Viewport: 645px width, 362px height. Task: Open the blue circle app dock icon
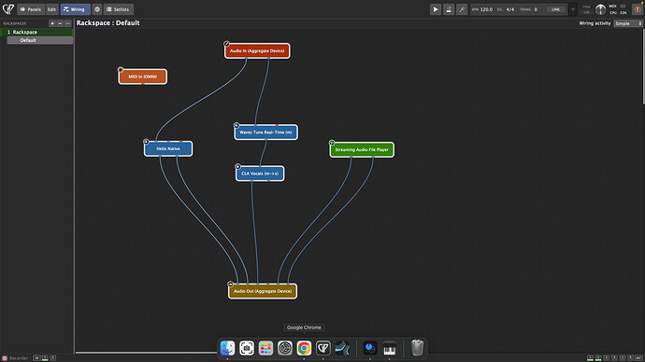[370, 348]
